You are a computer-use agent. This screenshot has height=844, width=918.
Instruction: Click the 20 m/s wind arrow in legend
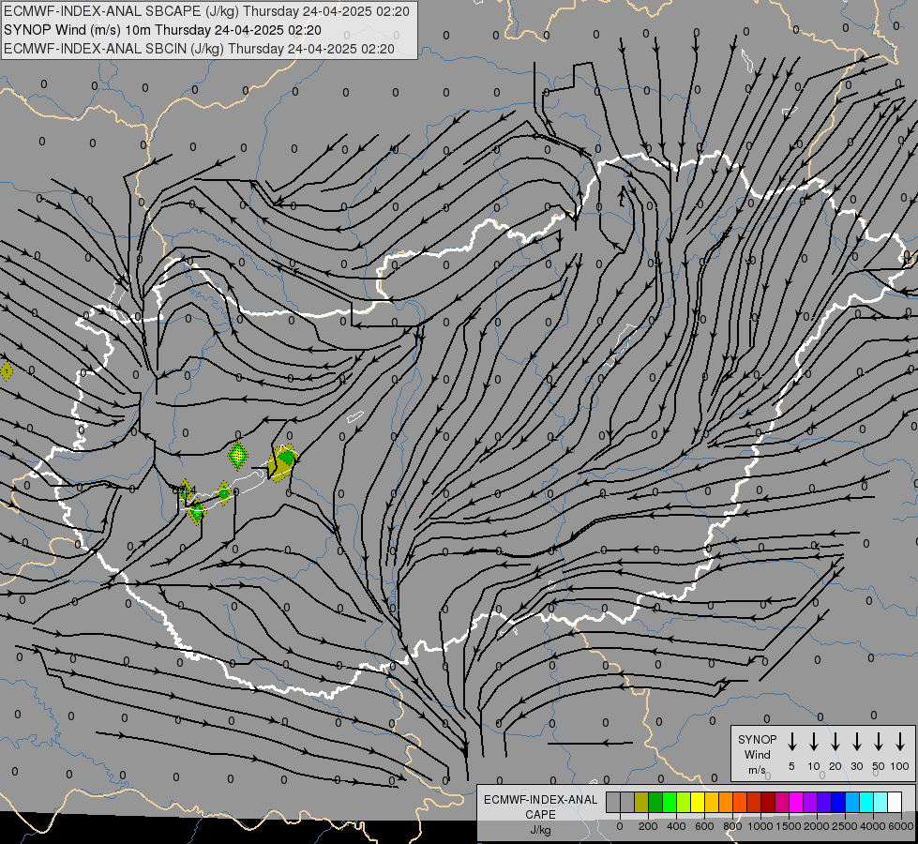(x=835, y=741)
